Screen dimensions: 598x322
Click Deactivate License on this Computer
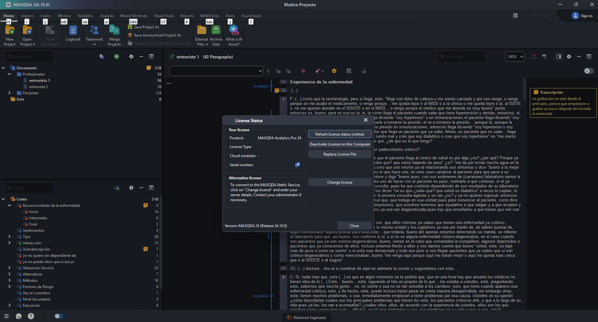click(340, 144)
